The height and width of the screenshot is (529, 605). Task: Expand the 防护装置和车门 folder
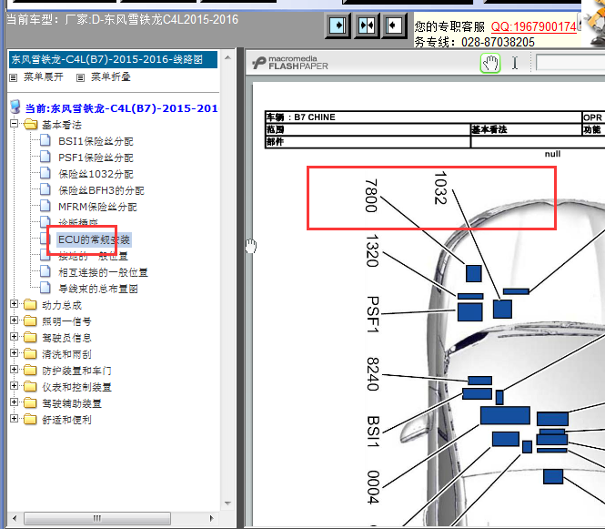click(15, 370)
